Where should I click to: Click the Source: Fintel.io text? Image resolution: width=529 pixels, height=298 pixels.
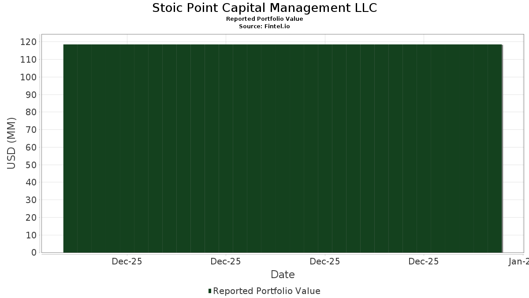pyautogui.click(x=264, y=26)
